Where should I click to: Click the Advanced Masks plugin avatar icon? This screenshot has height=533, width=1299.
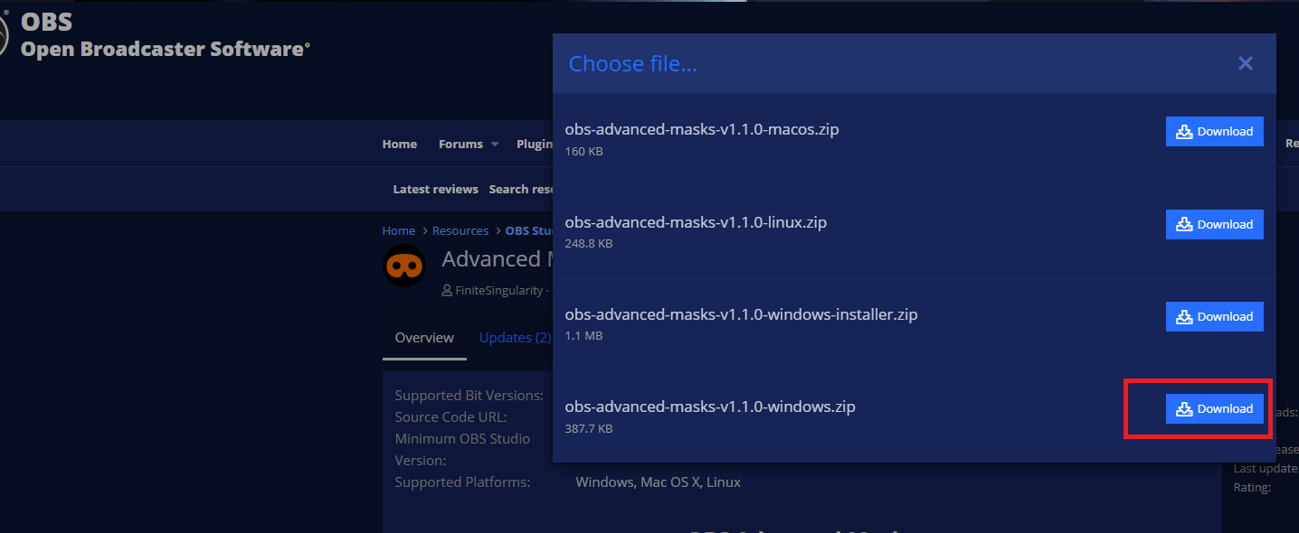click(x=404, y=266)
